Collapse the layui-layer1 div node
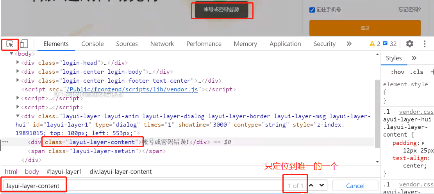The height and width of the screenshot is (194, 434). (18, 116)
